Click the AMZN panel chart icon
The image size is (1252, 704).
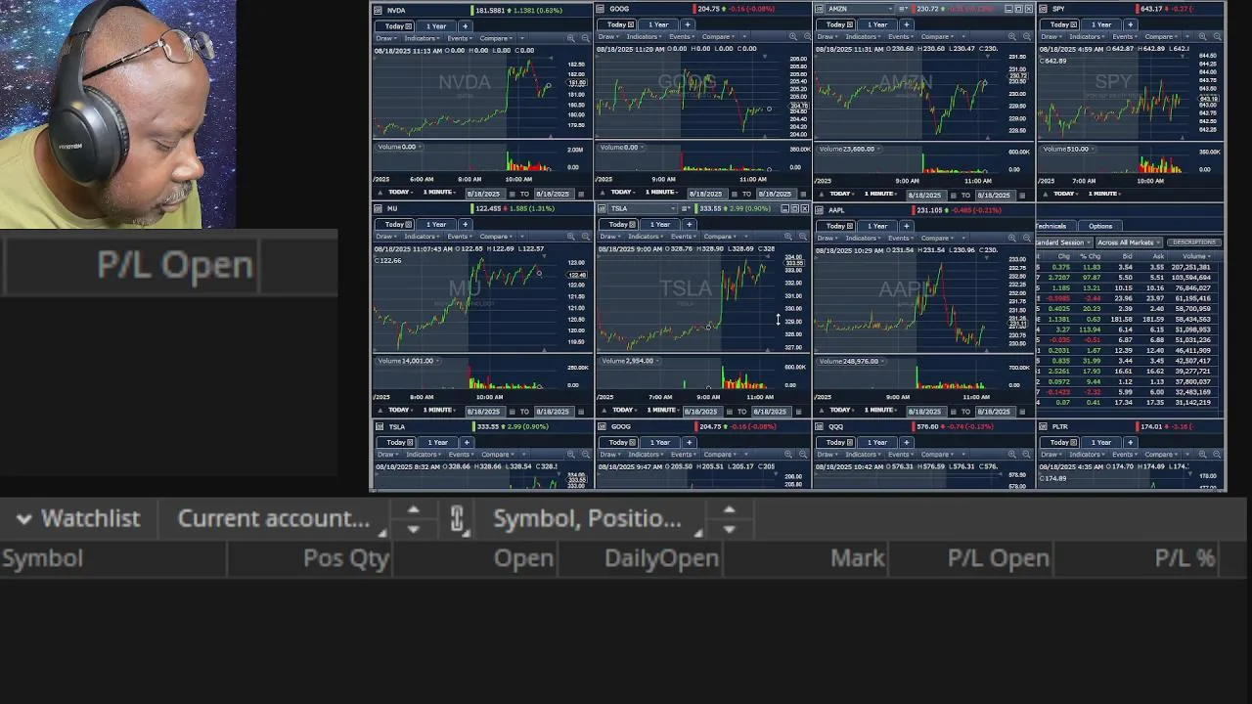coord(820,10)
